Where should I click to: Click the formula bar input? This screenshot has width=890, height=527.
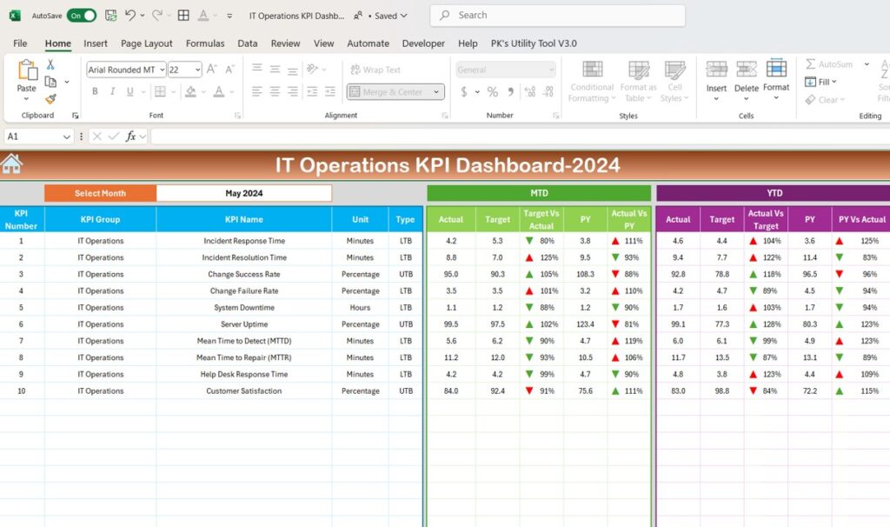coord(520,137)
